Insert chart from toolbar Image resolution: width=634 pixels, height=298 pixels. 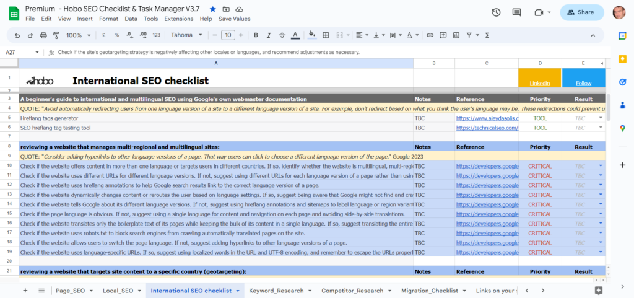(456, 35)
